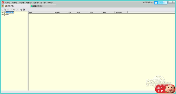
Task: Select 光盘 in the resource tree
Action: pyautogui.click(x=8, y=15)
